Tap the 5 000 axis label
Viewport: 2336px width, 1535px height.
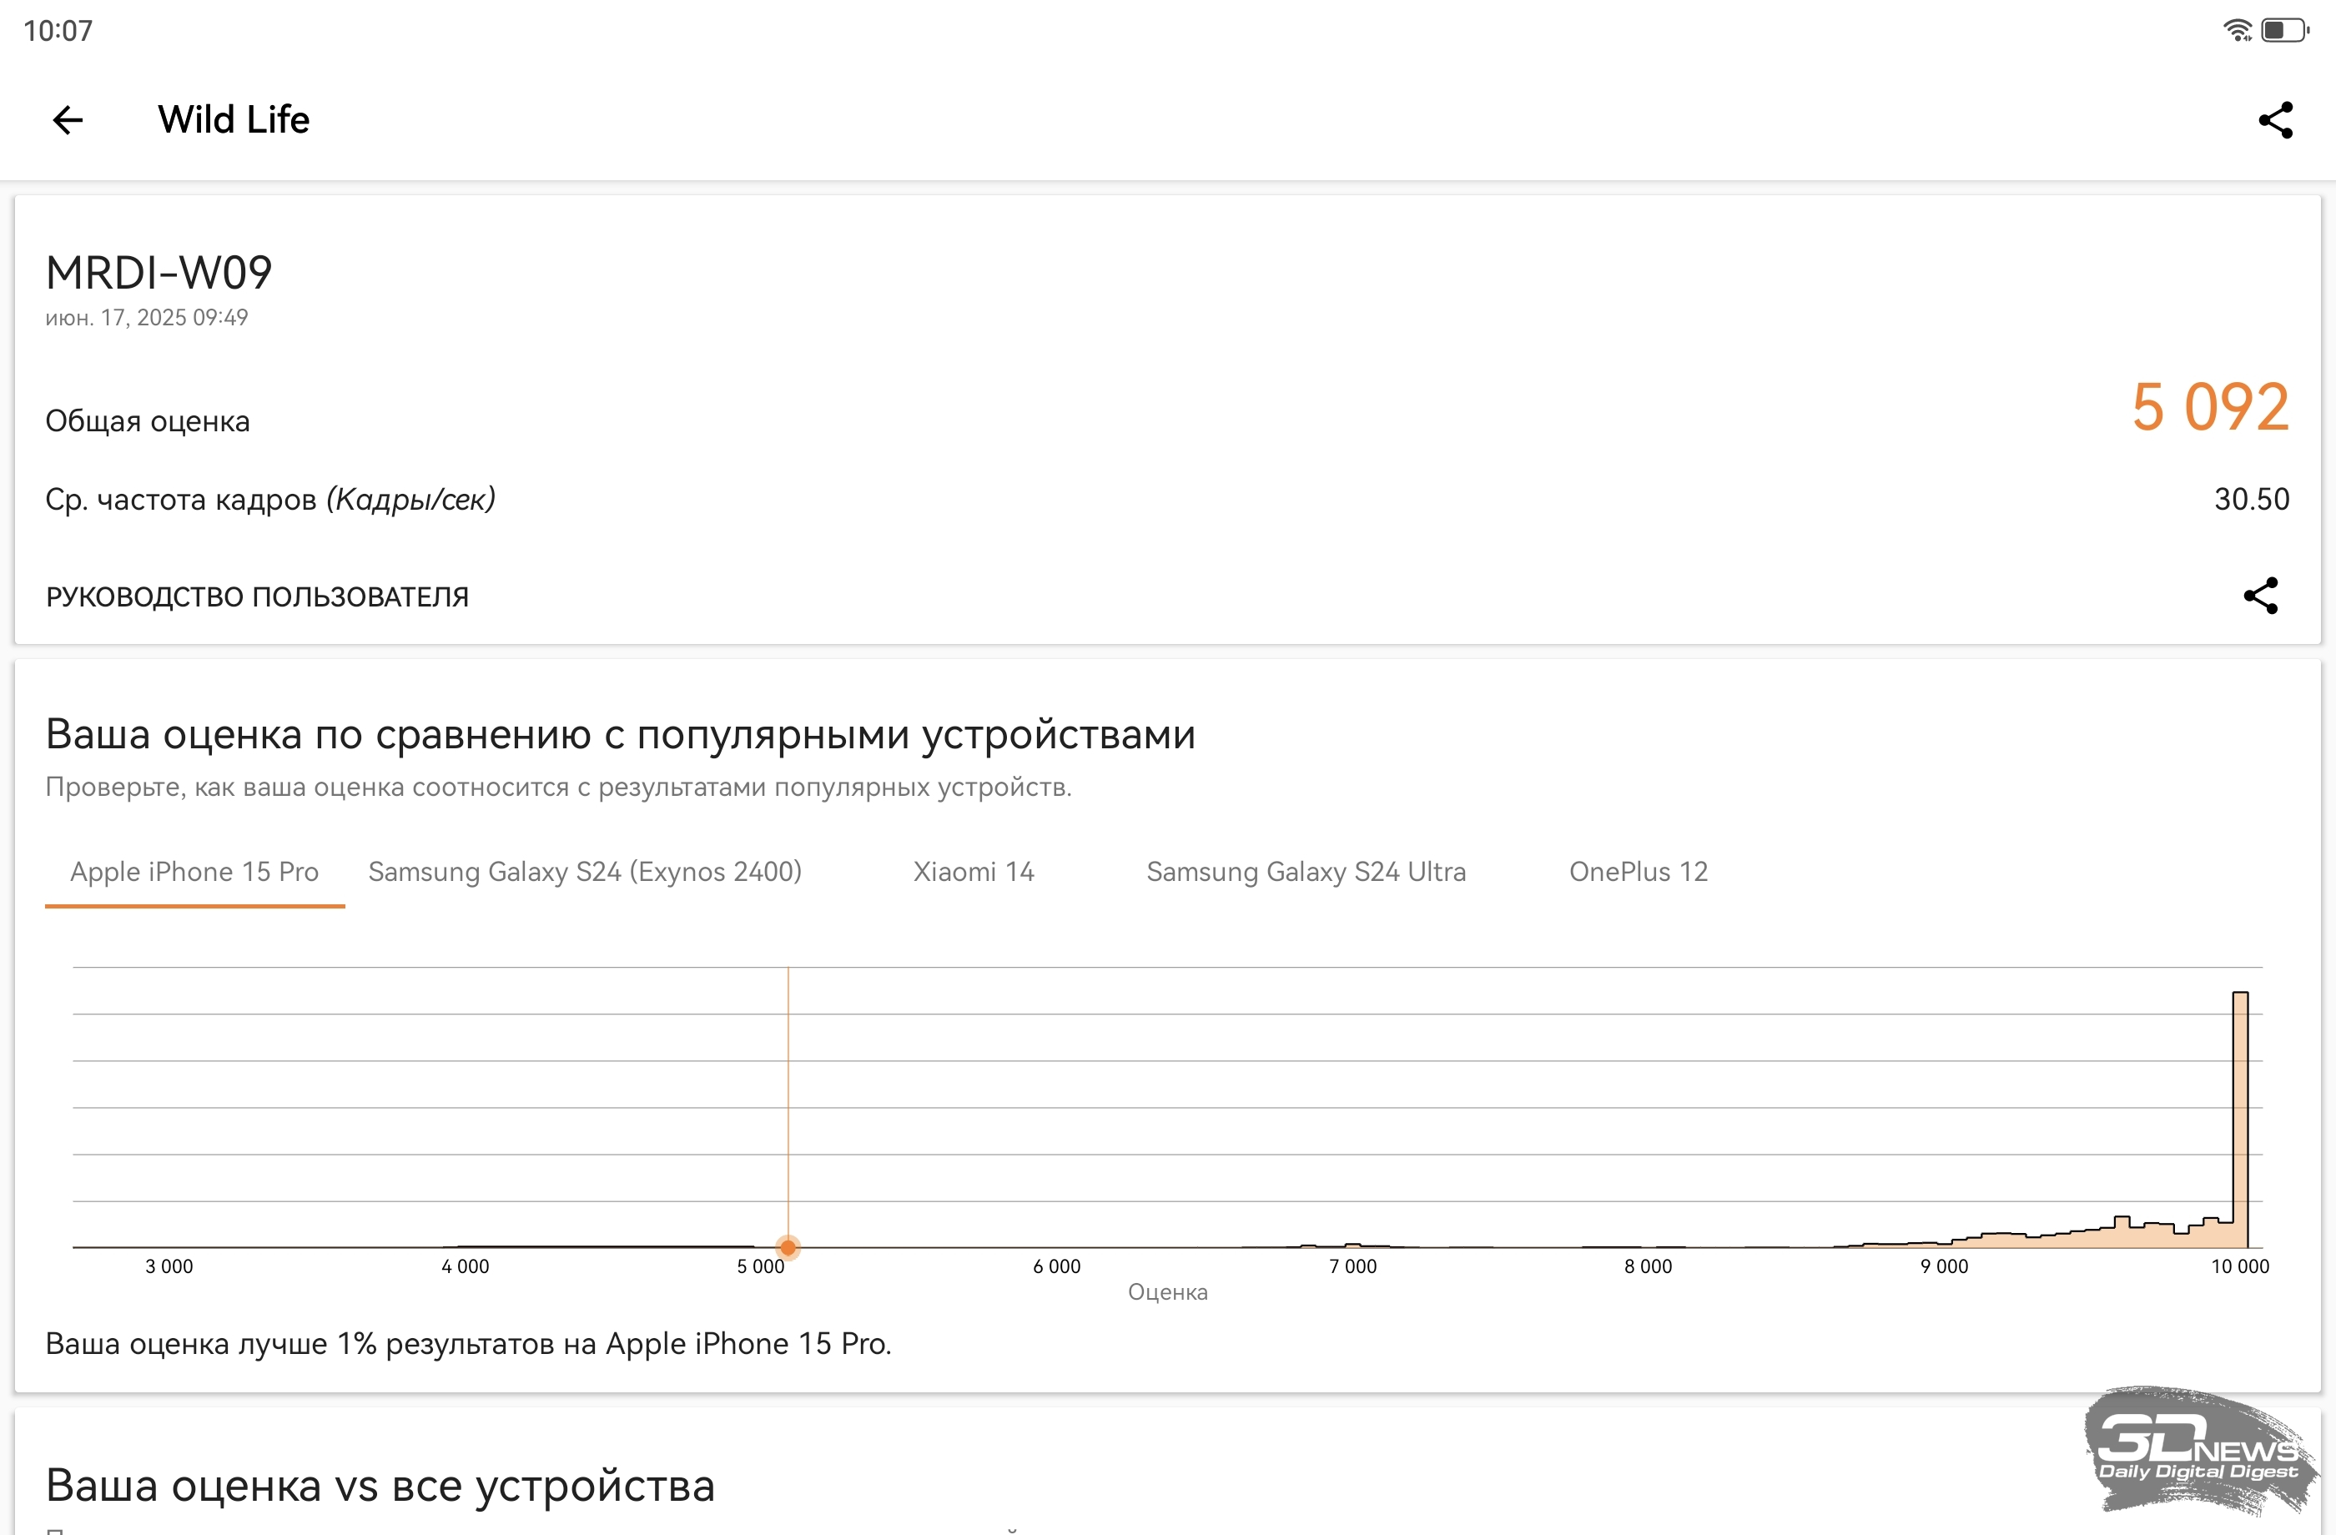pos(761,1267)
